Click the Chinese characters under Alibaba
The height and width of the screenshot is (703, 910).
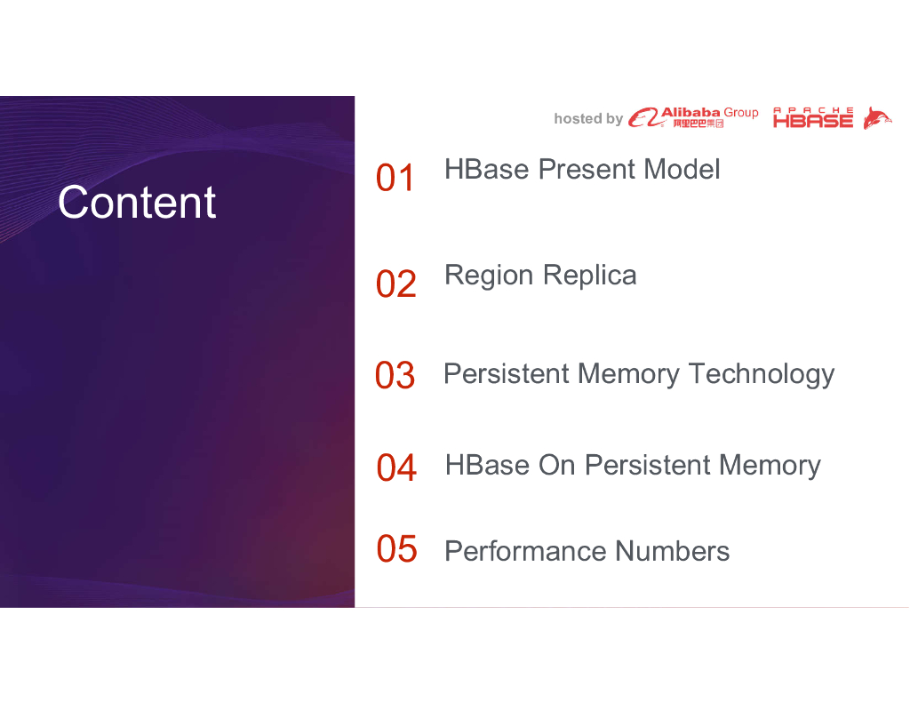[x=698, y=124]
